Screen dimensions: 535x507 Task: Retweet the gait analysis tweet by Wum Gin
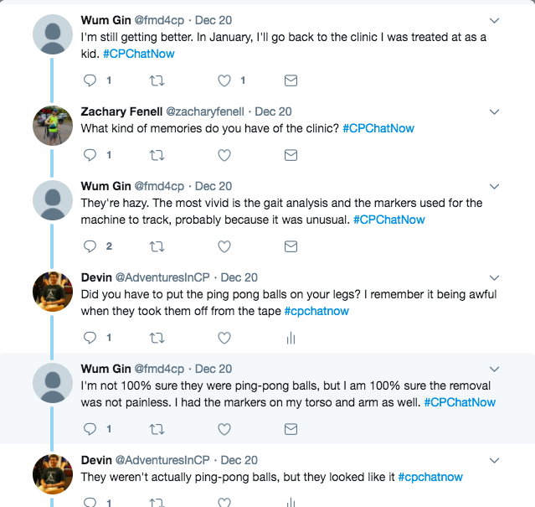tap(157, 246)
